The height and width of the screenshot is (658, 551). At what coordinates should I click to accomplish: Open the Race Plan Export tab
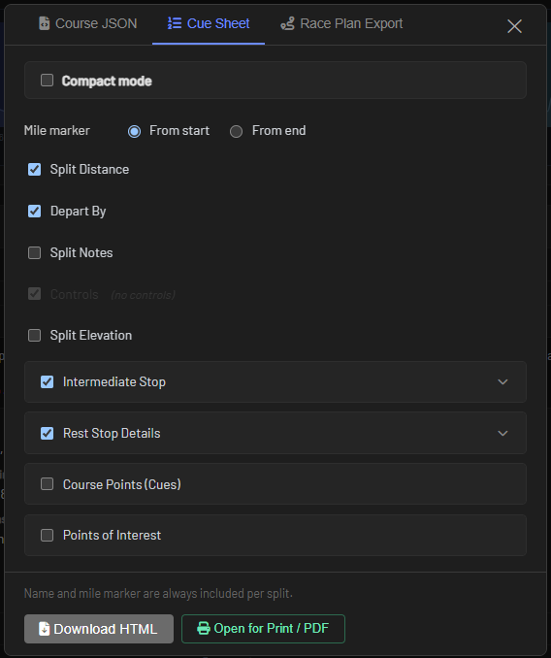point(341,23)
